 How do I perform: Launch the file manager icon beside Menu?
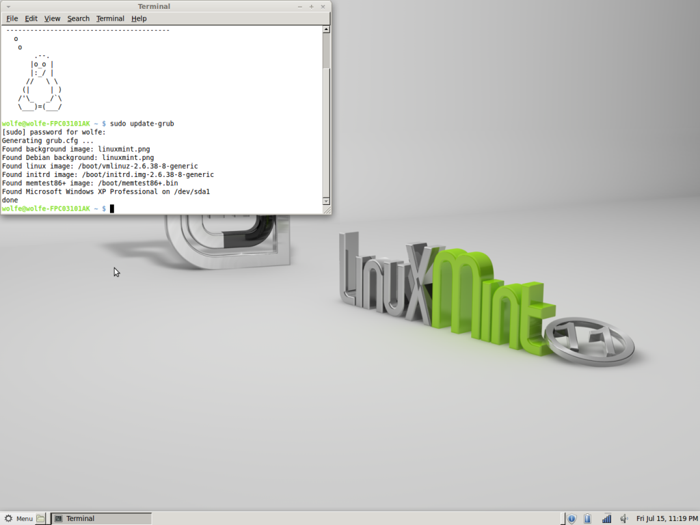pyautogui.click(x=39, y=518)
